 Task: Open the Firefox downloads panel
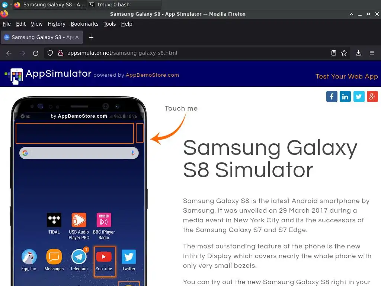coord(358,53)
